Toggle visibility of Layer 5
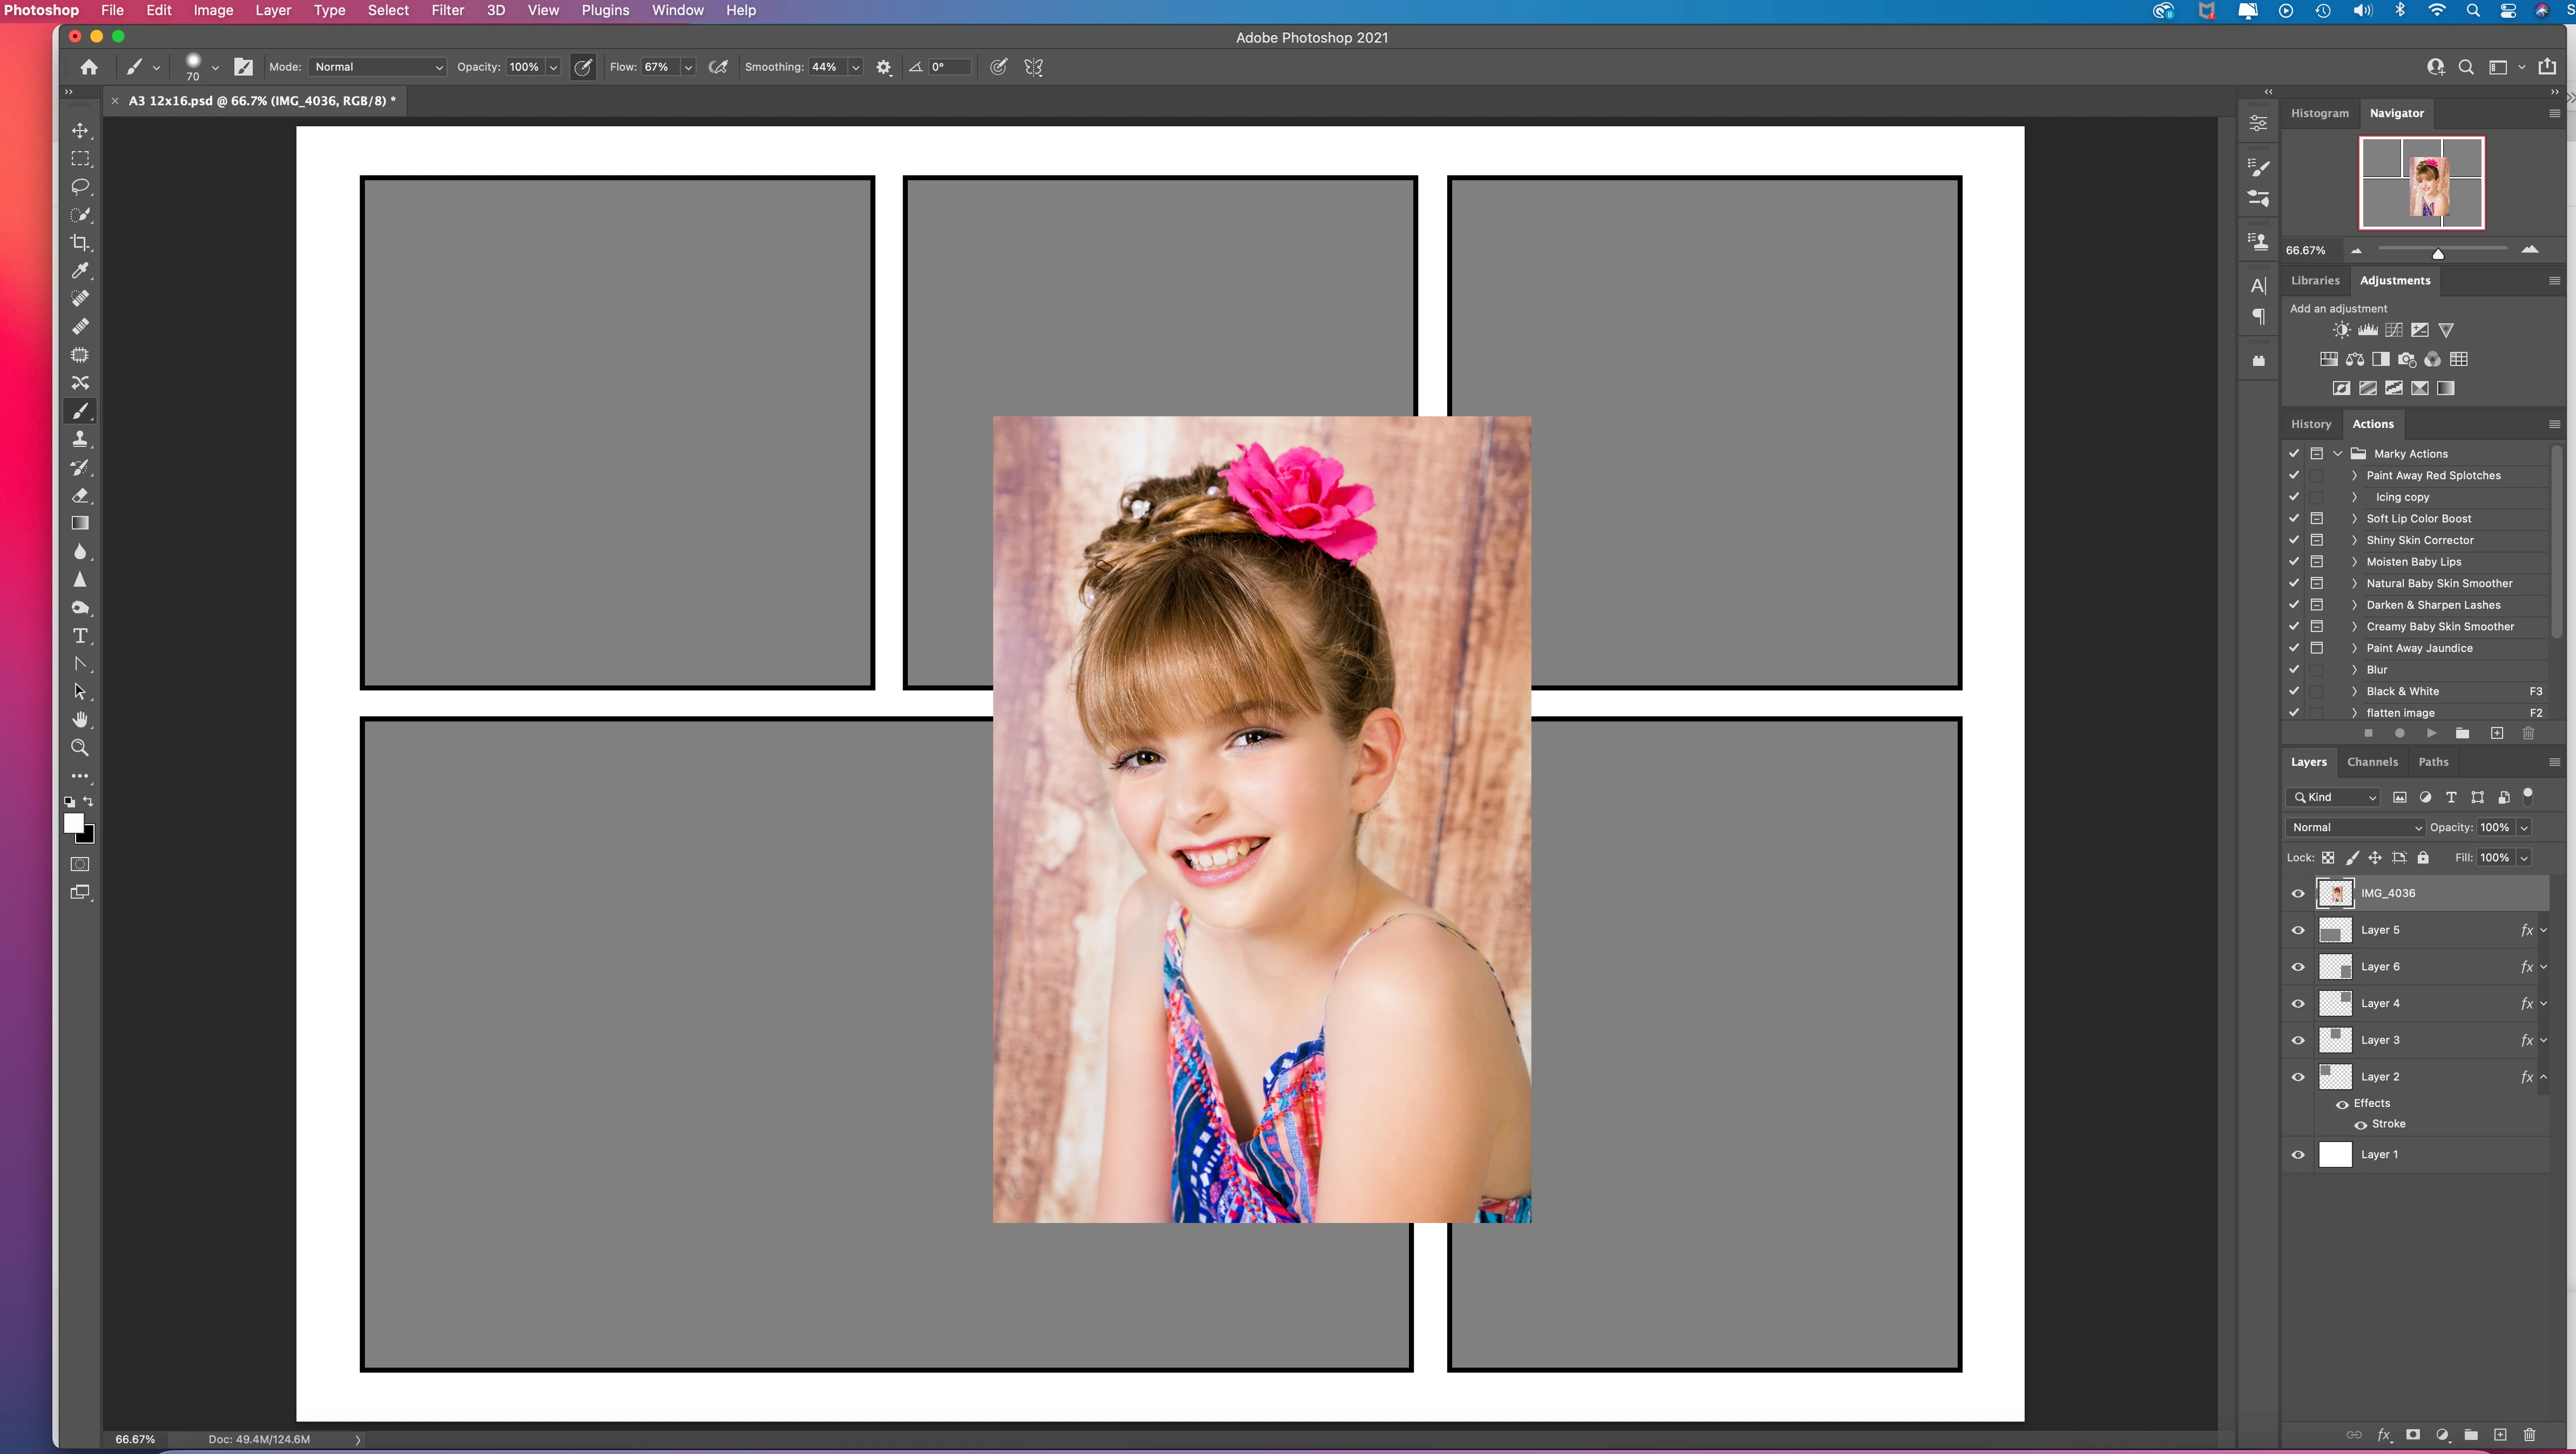2576x1454 pixels. tap(2298, 930)
